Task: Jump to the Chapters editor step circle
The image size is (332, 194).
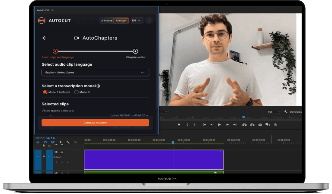Action: pos(135,51)
